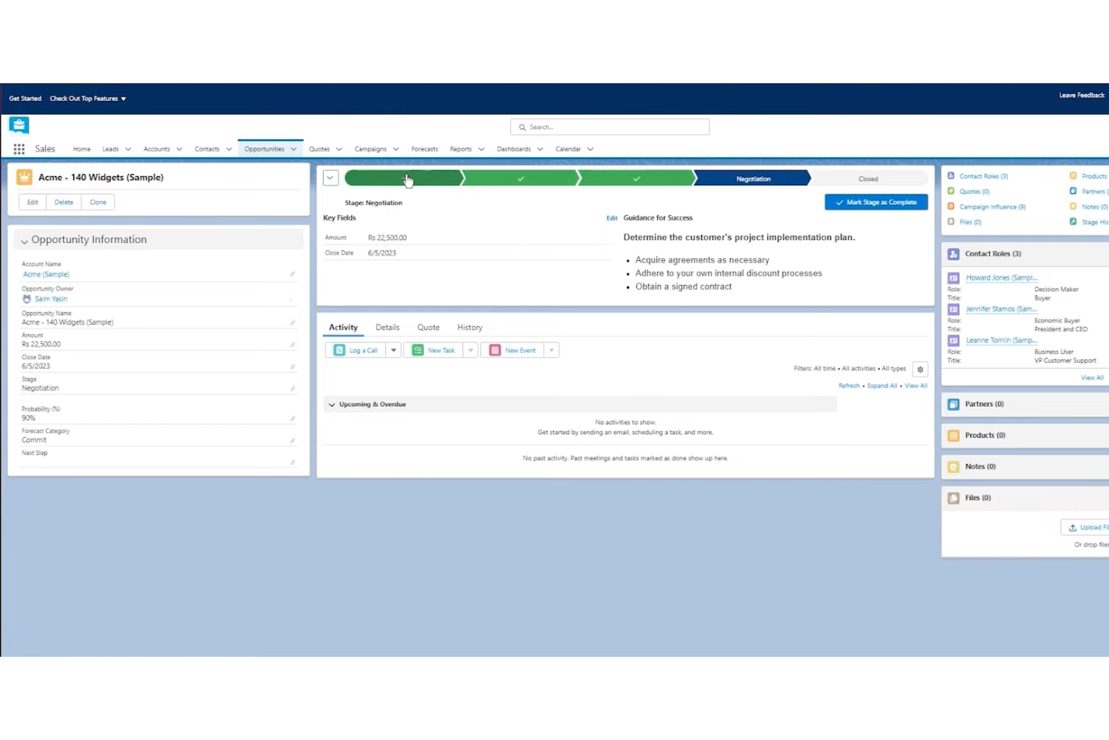The image size is (1109, 740).
Task: Open Log a Call dropdown arrow
Action: (x=393, y=350)
